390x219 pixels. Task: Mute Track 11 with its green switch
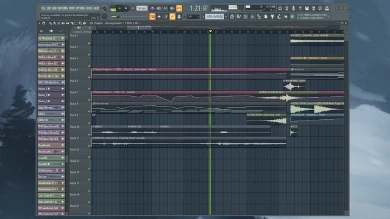(x=89, y=146)
